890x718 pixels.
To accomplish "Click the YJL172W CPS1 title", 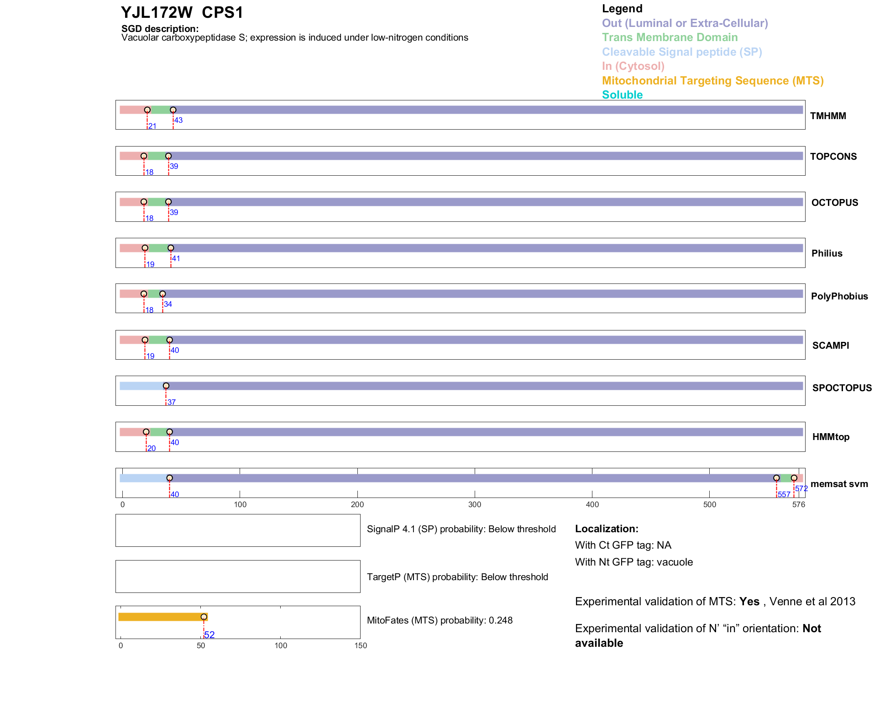I will click(182, 12).
